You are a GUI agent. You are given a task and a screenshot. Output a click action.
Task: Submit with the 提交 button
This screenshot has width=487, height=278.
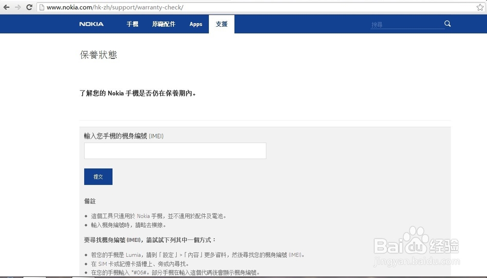[98, 176]
